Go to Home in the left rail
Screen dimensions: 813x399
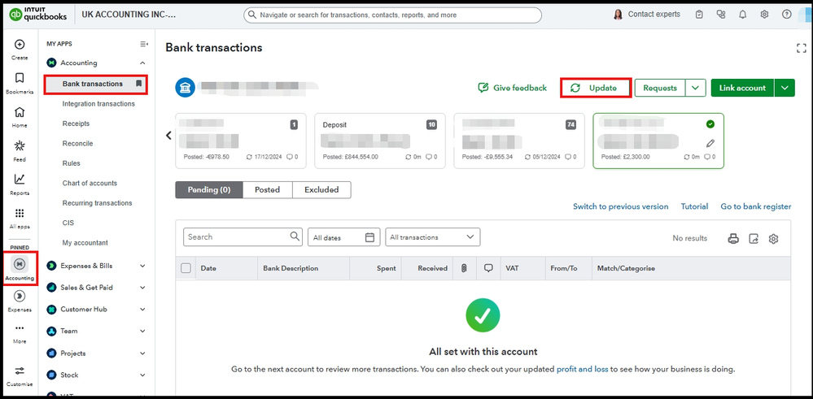[20, 112]
